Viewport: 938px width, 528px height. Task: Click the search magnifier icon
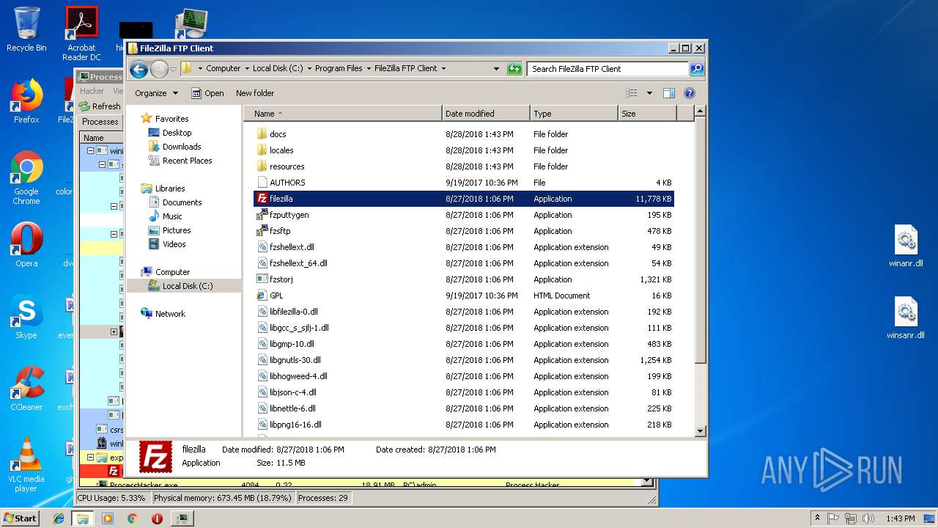click(x=696, y=69)
